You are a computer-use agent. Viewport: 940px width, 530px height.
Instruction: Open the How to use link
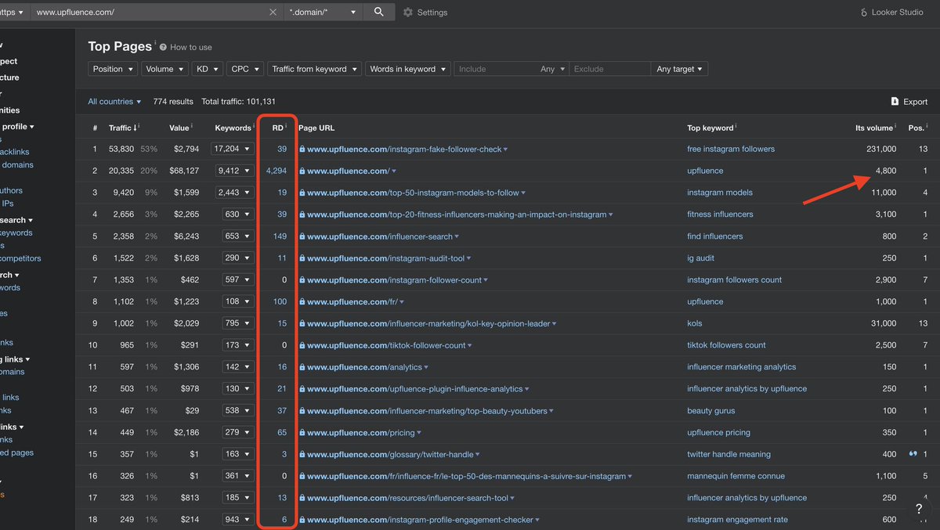tap(190, 47)
